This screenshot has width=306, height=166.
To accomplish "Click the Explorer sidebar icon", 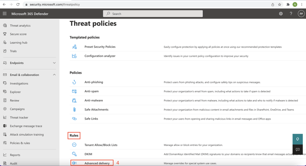I will pos(5,92).
